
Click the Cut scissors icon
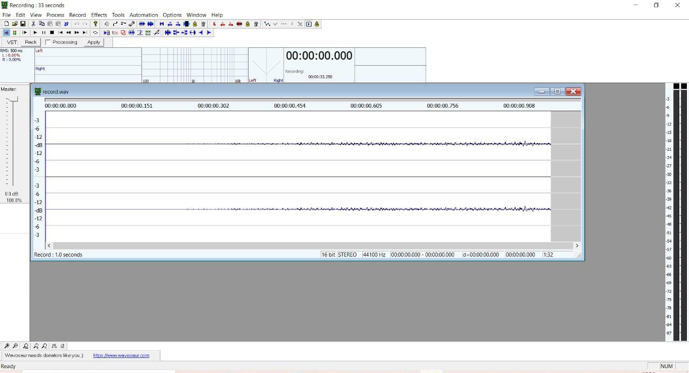point(33,24)
